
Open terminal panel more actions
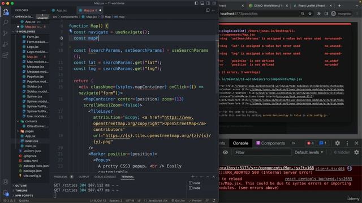click(x=202, y=176)
